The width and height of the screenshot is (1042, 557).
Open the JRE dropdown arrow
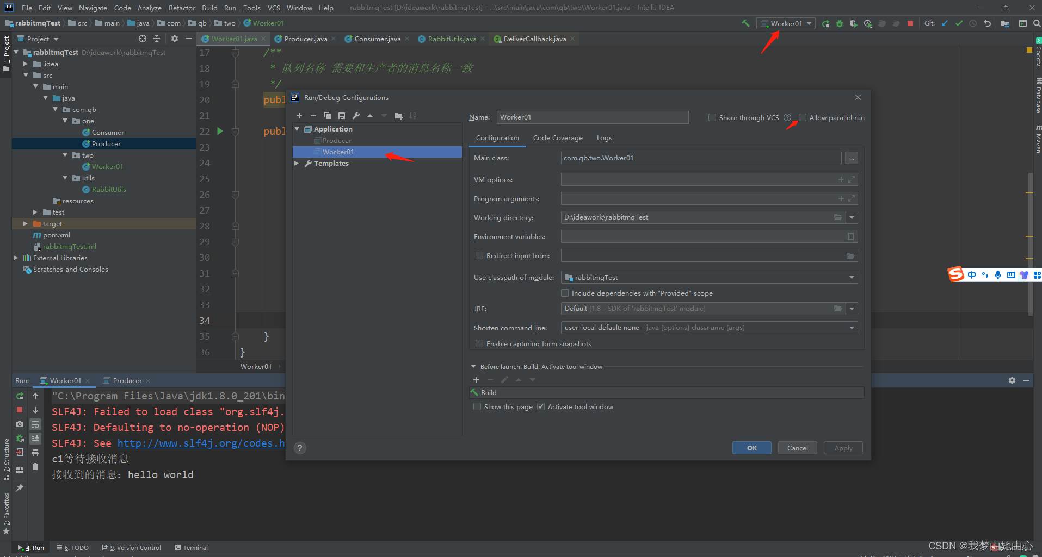pos(852,309)
